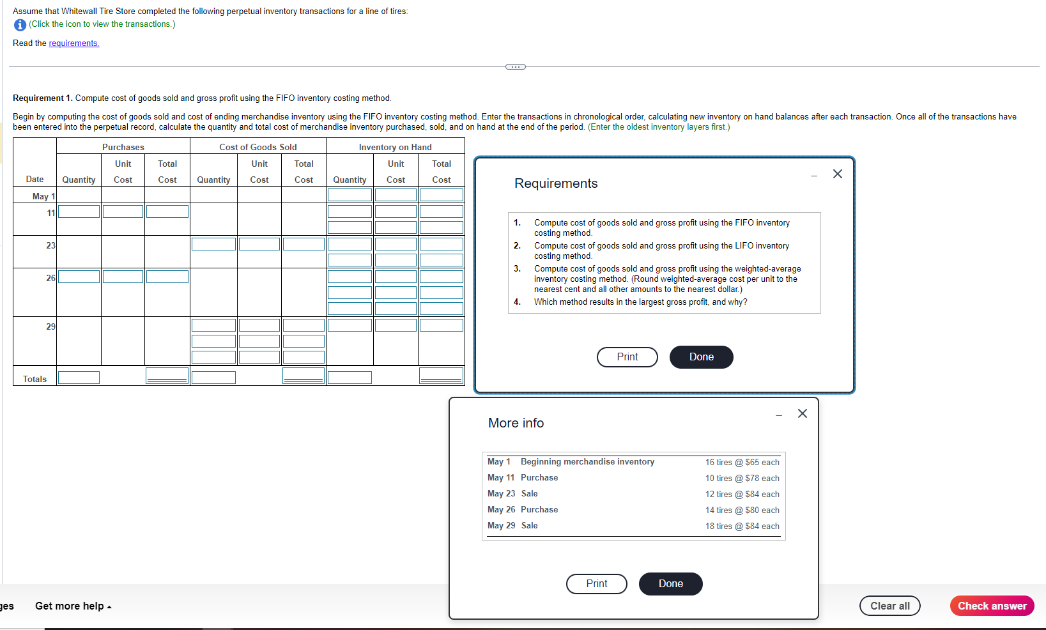Select Totals COGS quantity field
Image resolution: width=1046 pixels, height=630 pixels.
pos(213,378)
